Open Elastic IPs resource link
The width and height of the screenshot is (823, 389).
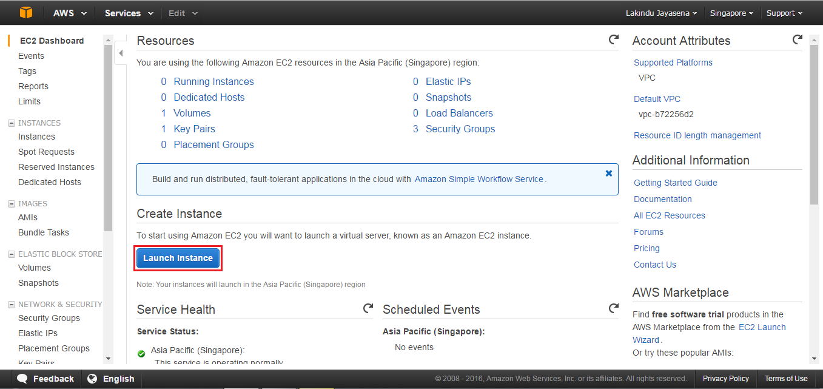click(x=448, y=81)
